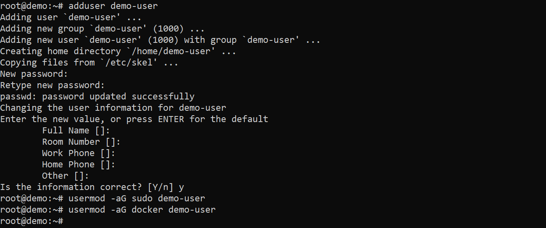The image size is (546, 228).
Task: Click the 'Is the information correct?' line
Action: point(92,187)
